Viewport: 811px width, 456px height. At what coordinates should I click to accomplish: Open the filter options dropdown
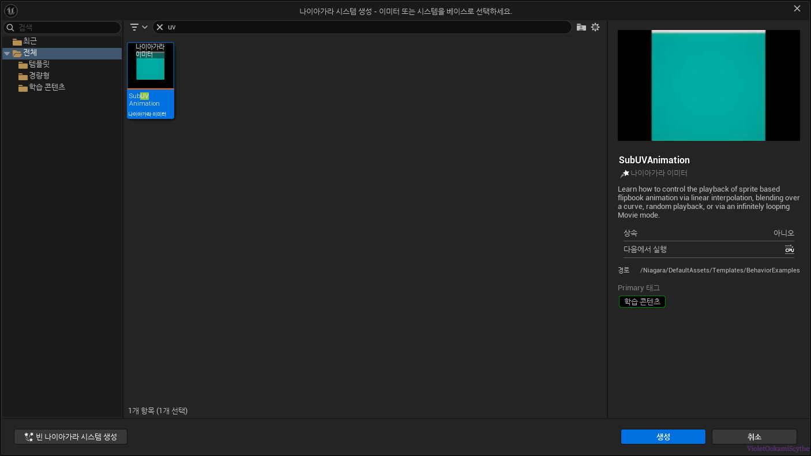[x=138, y=27]
